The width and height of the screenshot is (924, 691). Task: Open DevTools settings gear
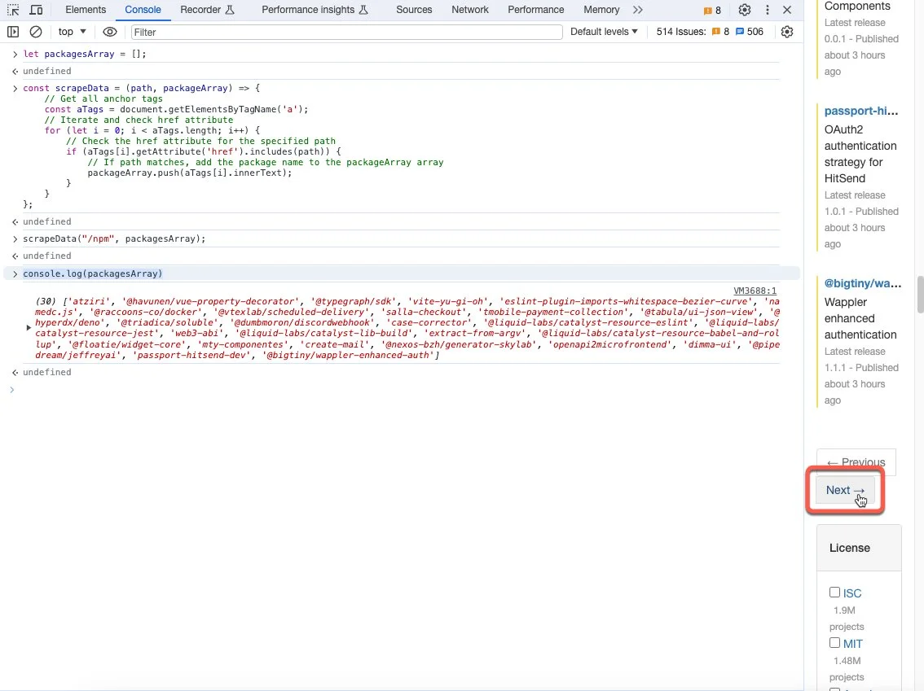tap(744, 10)
